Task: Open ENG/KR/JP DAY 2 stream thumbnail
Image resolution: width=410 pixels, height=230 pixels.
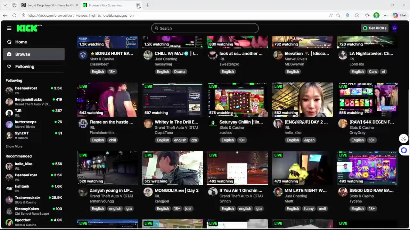Action: 302,100
